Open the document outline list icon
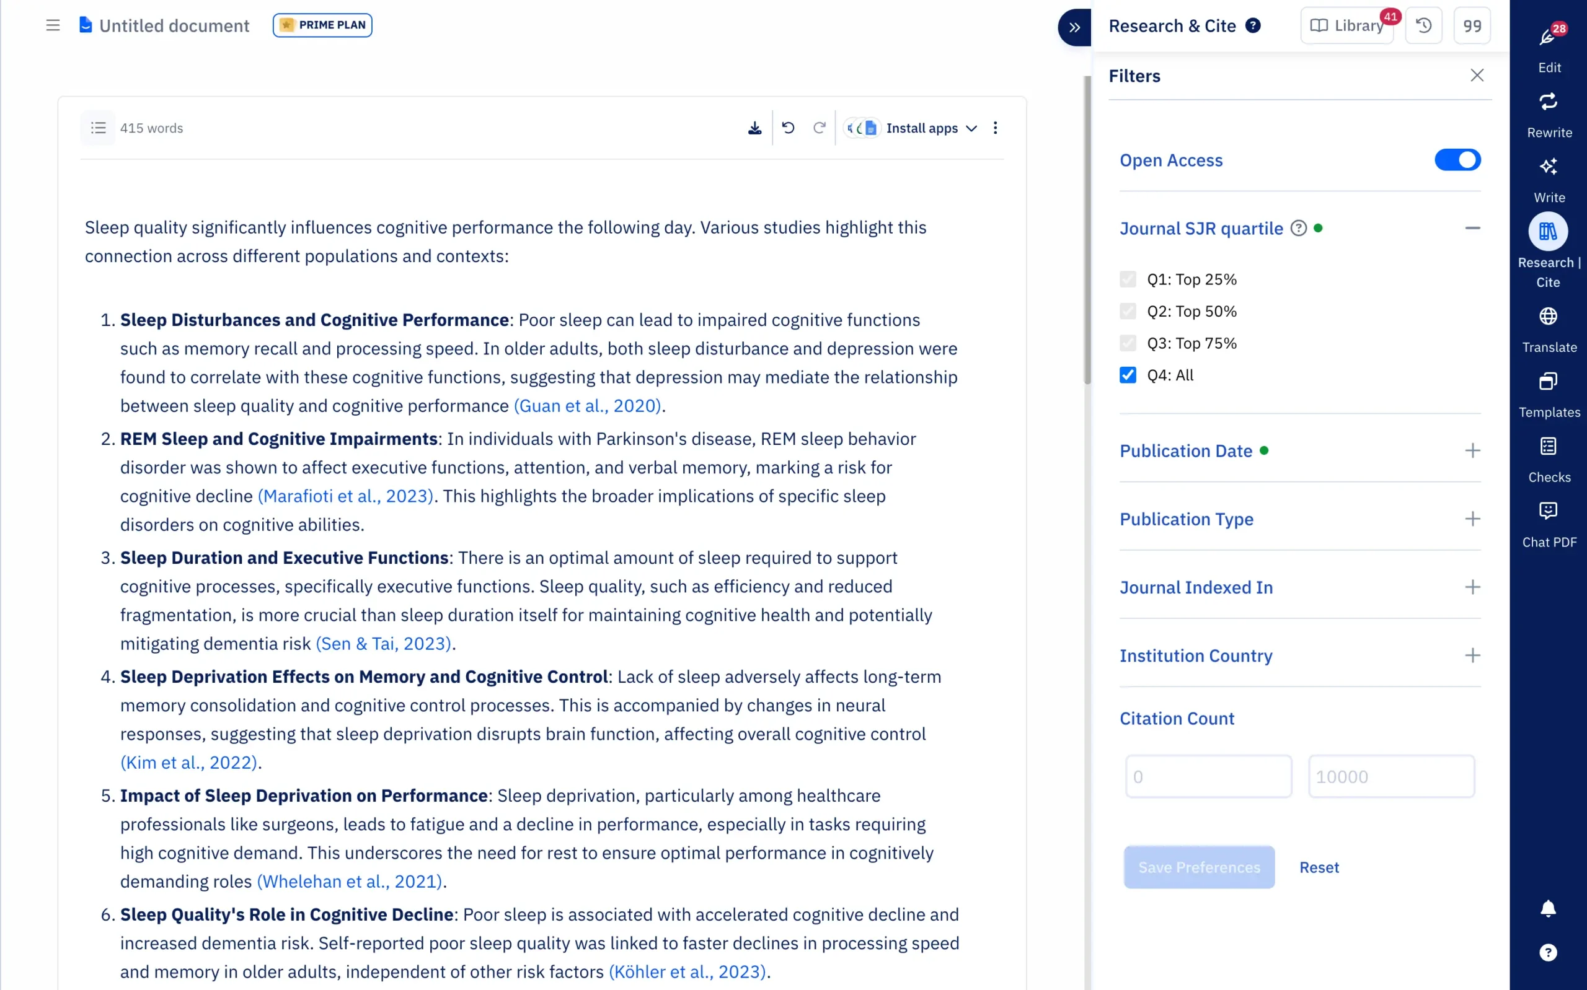The height and width of the screenshot is (990, 1587). point(98,128)
